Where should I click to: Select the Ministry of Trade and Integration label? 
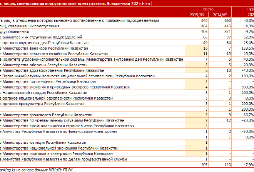[56, 153]
